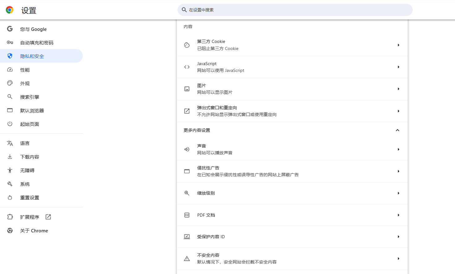Open 您与 Google in sidebar
This screenshot has width=455, height=274.
[x=41, y=29]
